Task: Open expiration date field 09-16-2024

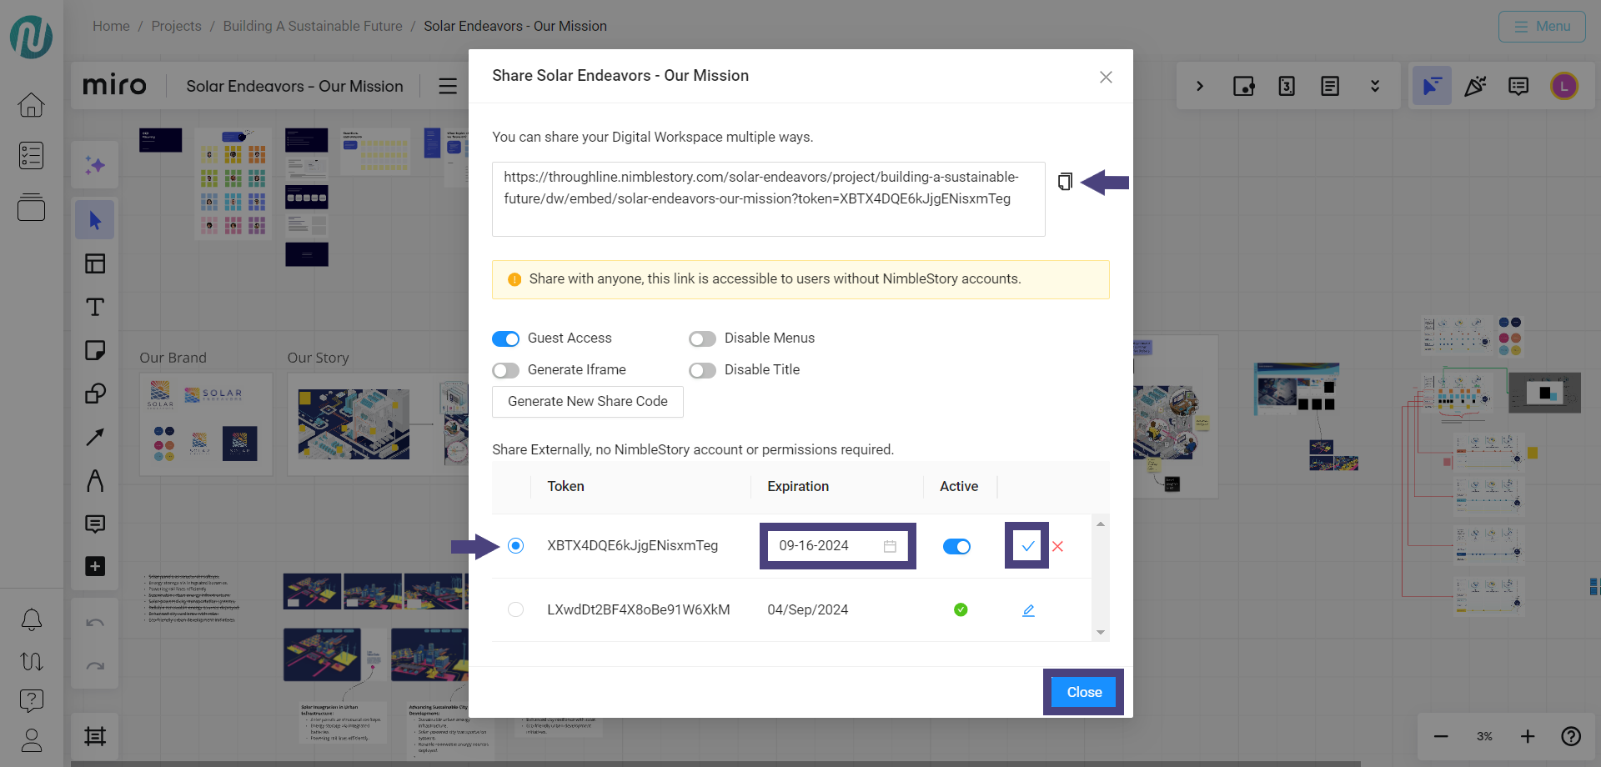Action: (837, 546)
